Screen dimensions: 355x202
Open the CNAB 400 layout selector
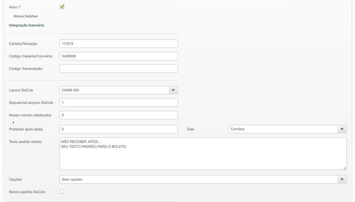pyautogui.click(x=115, y=90)
